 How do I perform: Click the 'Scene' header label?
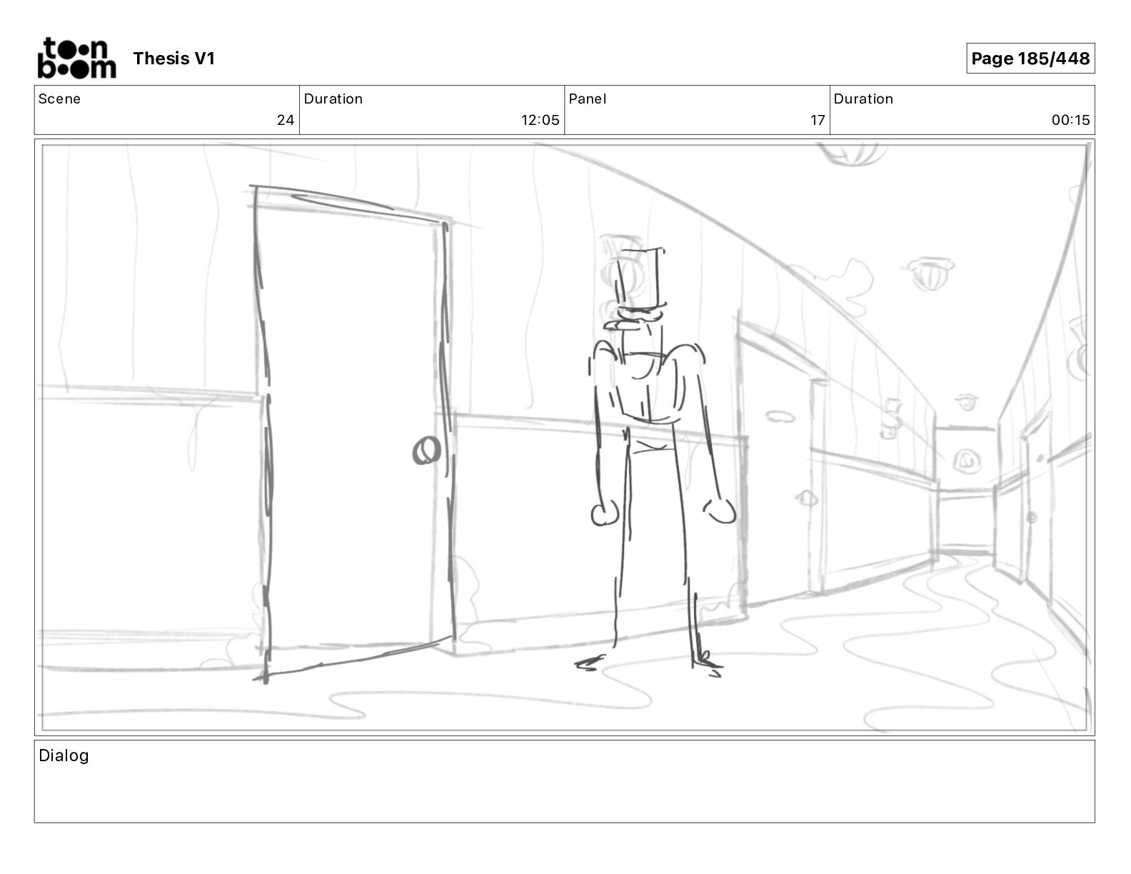(59, 99)
